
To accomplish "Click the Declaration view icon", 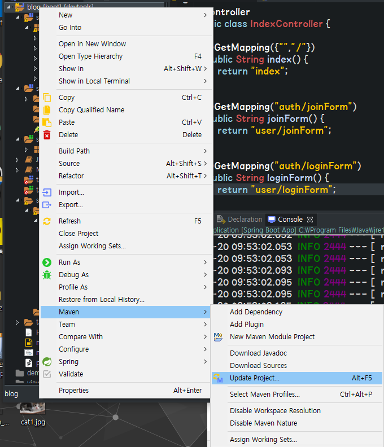I will (221, 219).
